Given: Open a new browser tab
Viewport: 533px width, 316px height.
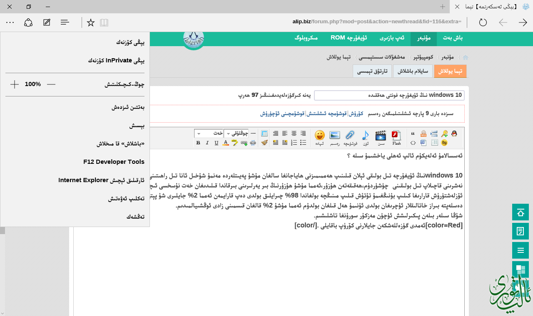Looking at the screenshot, I should pyautogui.click(x=443, y=7).
